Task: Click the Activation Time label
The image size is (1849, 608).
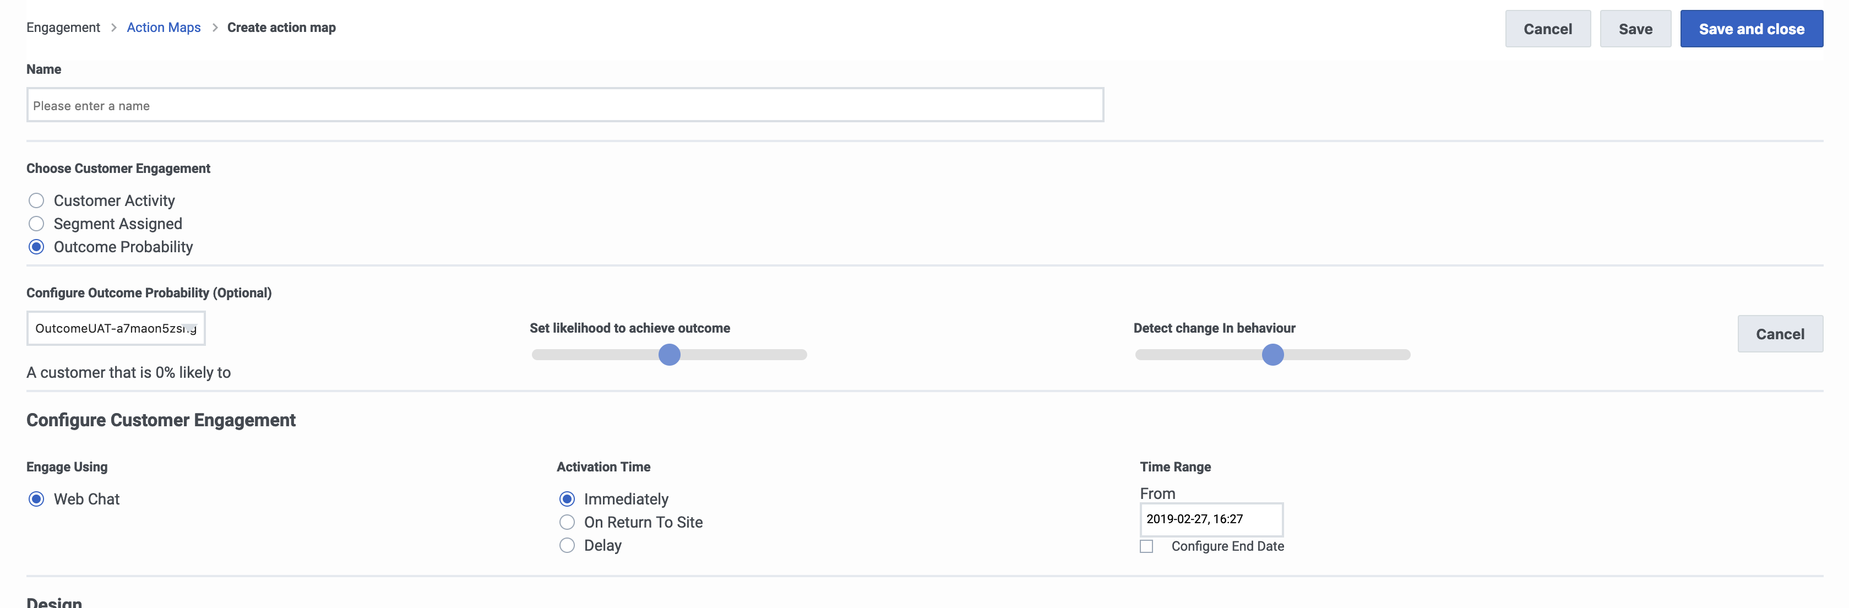Action: 603,466
